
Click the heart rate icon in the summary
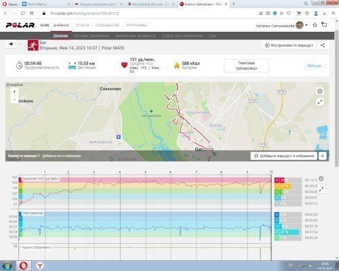[124, 65]
